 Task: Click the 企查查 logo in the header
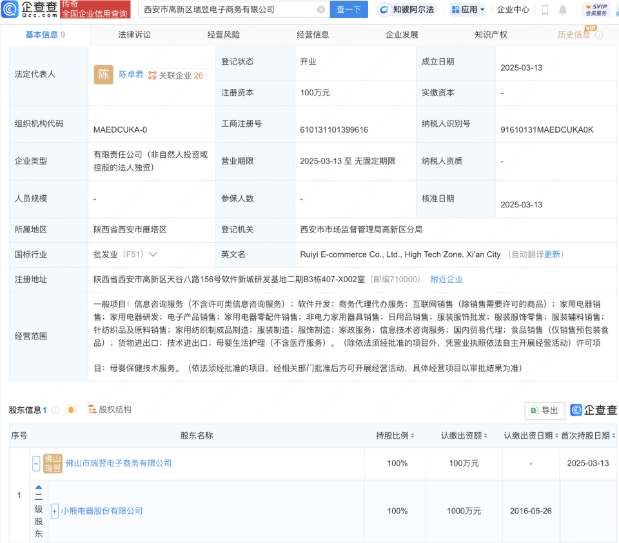pyautogui.click(x=30, y=9)
